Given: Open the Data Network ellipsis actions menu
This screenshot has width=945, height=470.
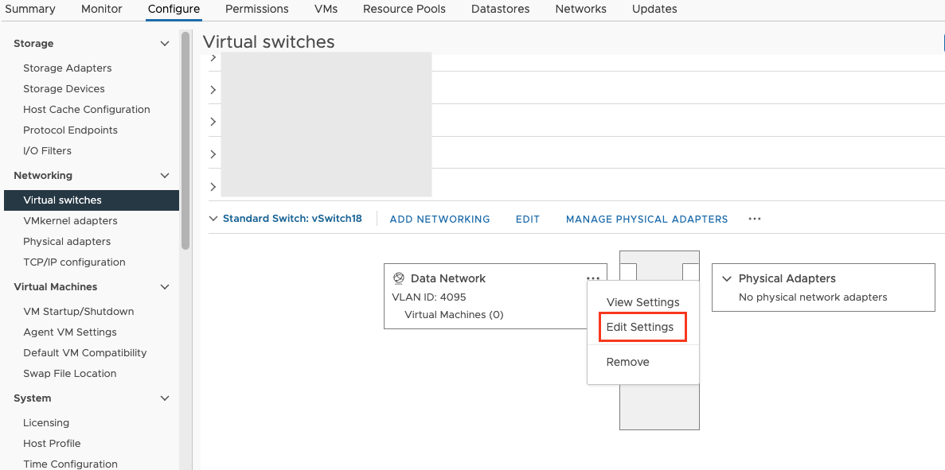Looking at the screenshot, I should pyautogui.click(x=593, y=278).
